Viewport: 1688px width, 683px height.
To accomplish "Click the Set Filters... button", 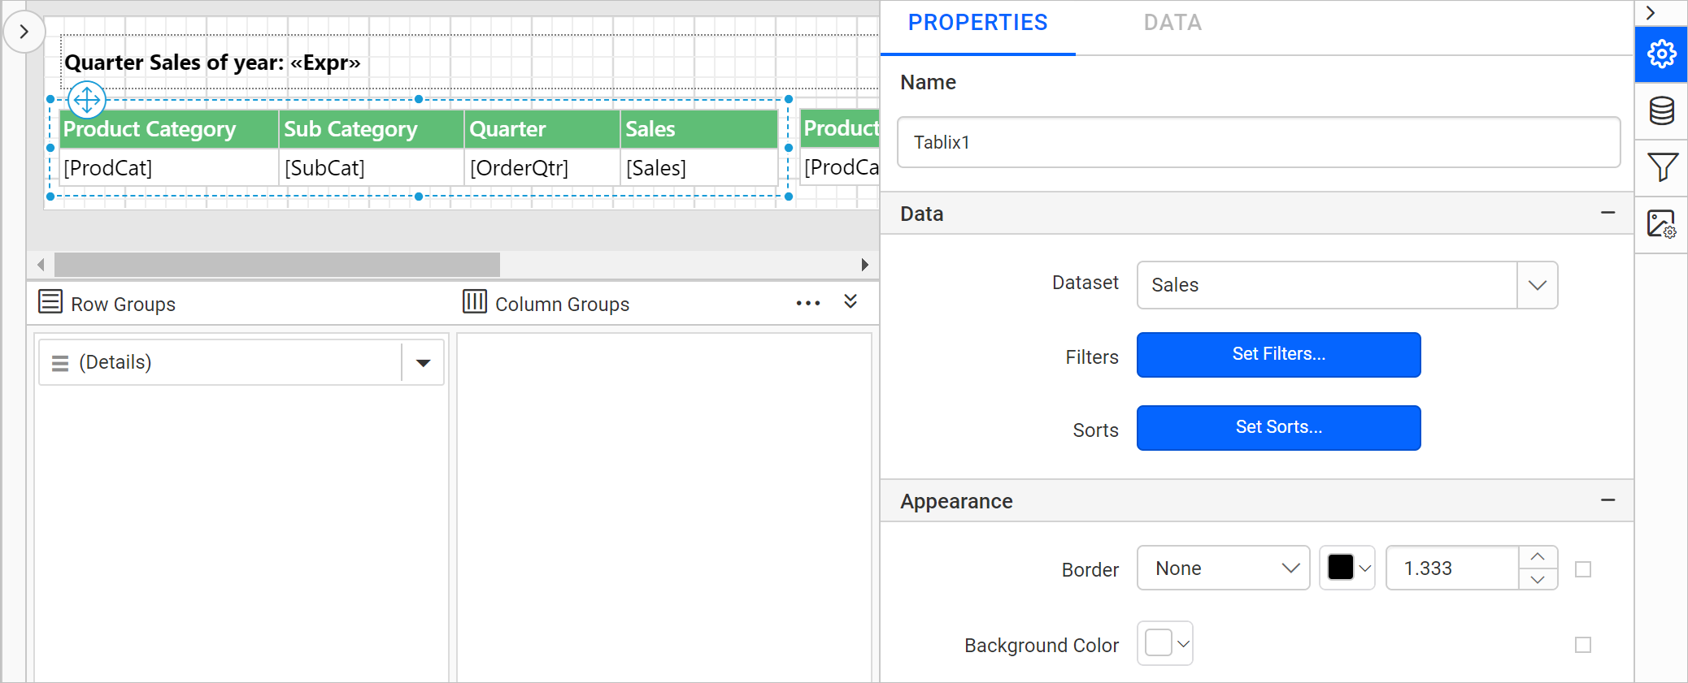I will (x=1278, y=355).
